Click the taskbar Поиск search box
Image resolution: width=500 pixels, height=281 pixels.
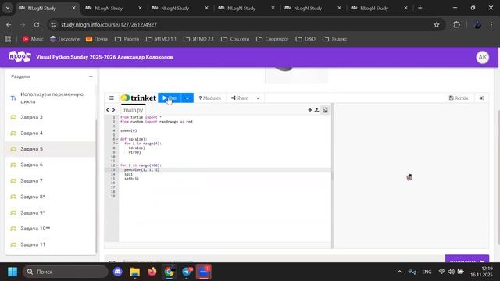point(66,272)
